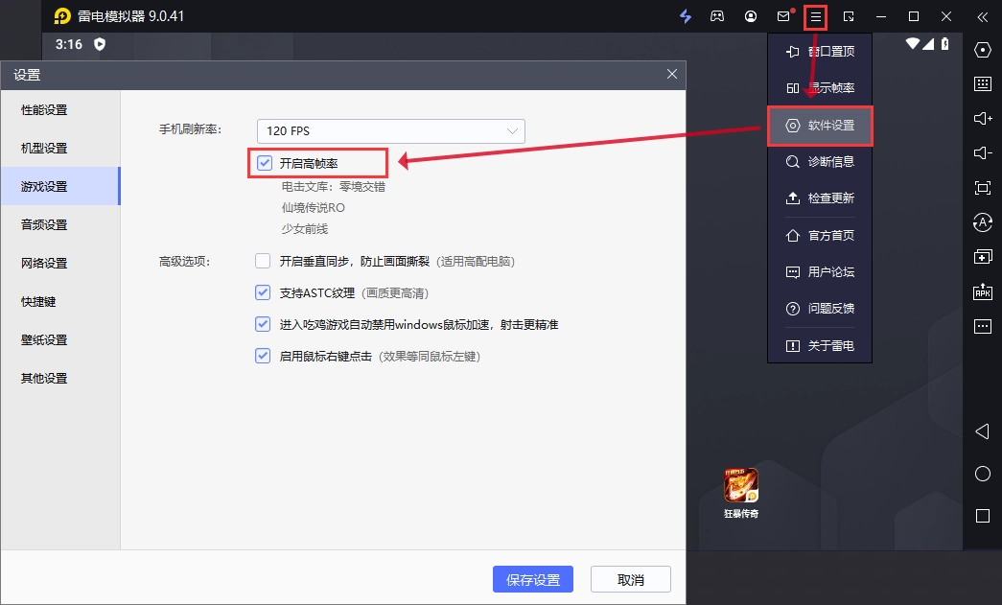
Task: Switch to 壁纸设置 tab
Action: pos(60,339)
